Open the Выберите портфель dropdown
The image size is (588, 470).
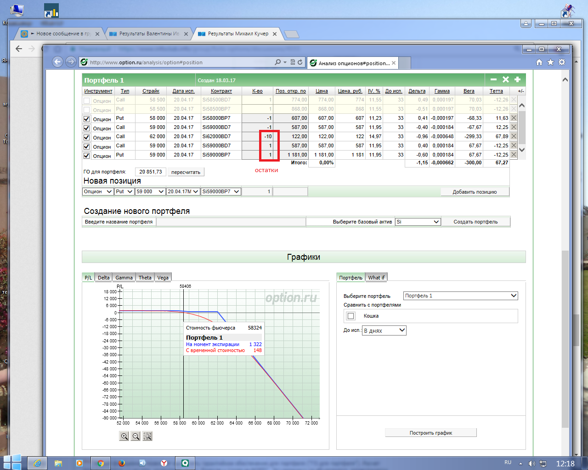click(461, 296)
